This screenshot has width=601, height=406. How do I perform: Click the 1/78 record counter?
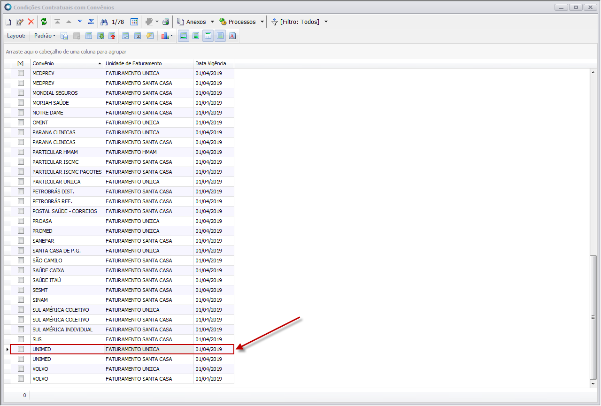(118, 22)
